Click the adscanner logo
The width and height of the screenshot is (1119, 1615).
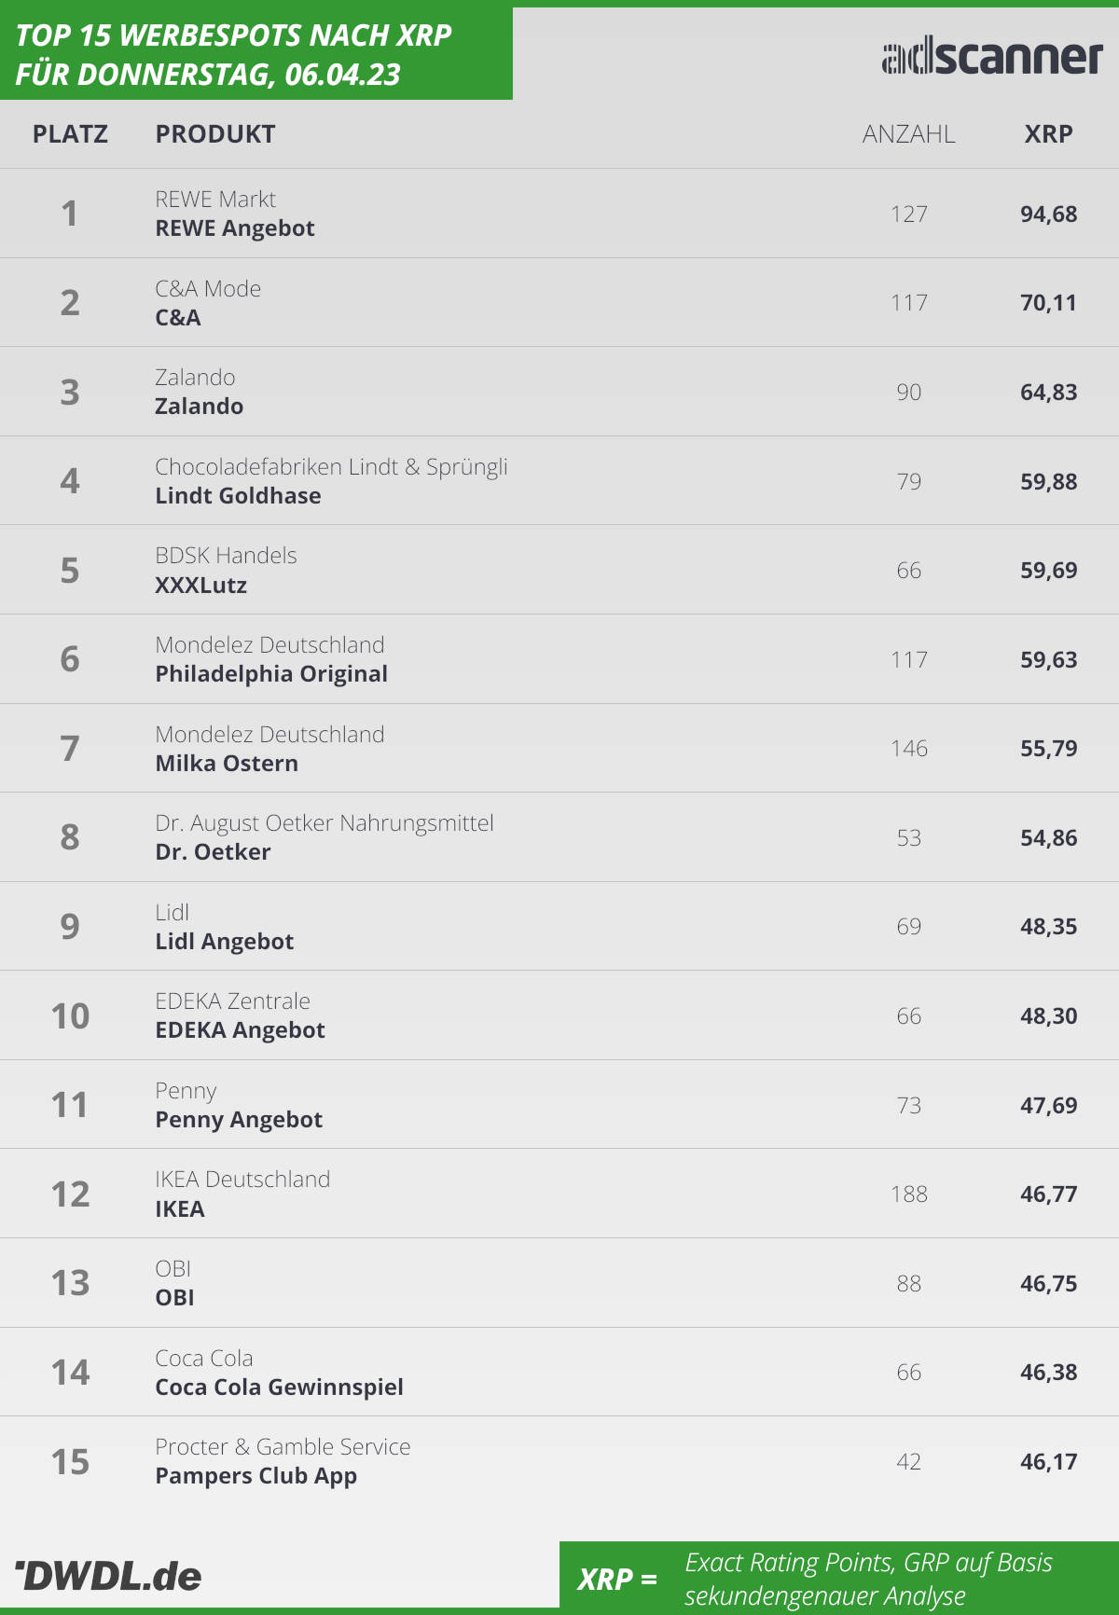tap(992, 58)
